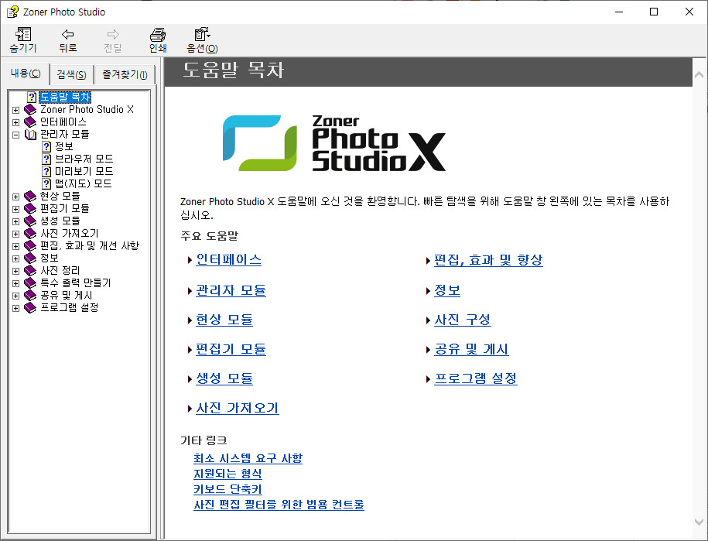Open the 사진 구성 link

click(463, 320)
